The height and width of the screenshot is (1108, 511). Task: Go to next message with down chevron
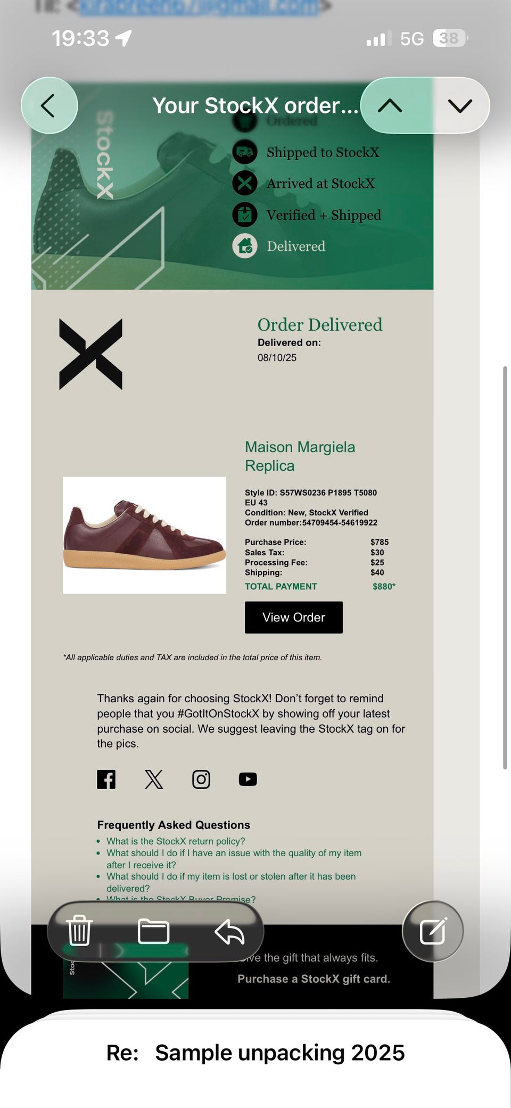pyautogui.click(x=460, y=105)
